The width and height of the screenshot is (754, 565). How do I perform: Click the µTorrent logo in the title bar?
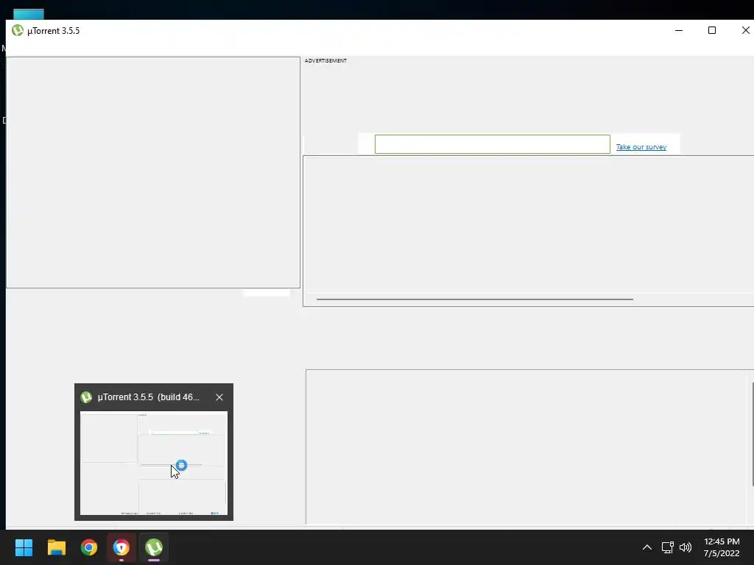(x=18, y=30)
